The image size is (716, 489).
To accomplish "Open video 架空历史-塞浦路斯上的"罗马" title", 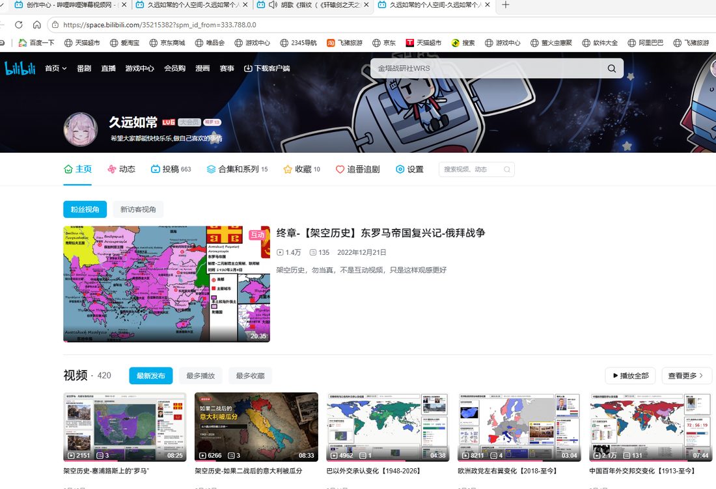I will tap(106, 471).
